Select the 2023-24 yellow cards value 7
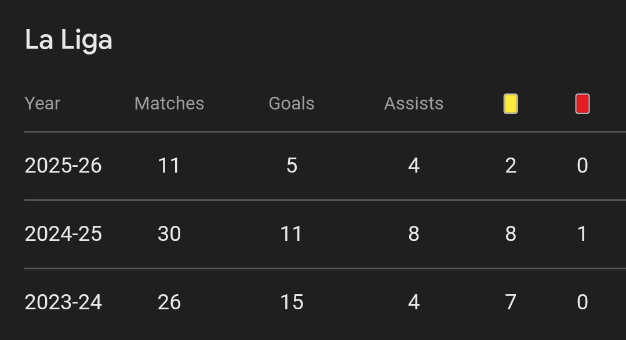Screen dimensions: 626x340 click(511, 302)
